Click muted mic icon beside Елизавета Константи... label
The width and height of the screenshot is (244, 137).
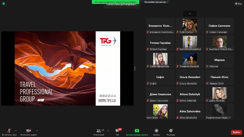tap(148, 32)
